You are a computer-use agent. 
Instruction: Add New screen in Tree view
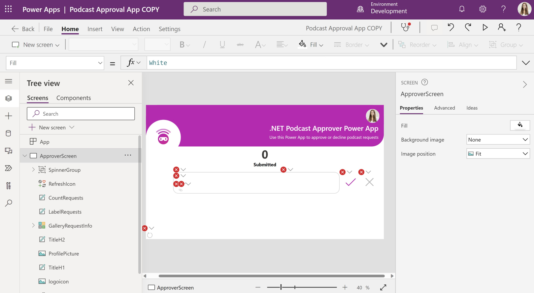(51, 127)
